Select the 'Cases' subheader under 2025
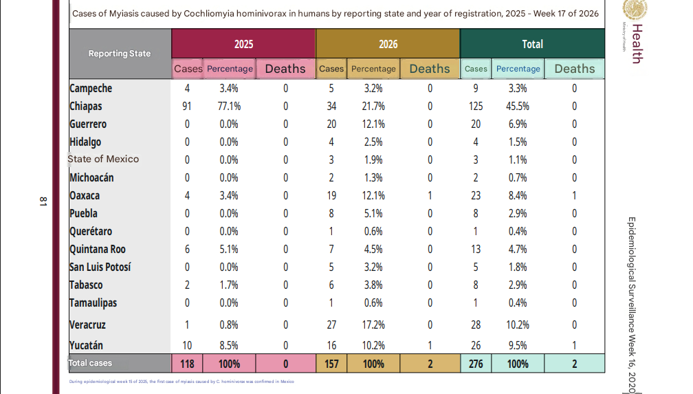The height and width of the screenshot is (394, 693). pyautogui.click(x=188, y=69)
